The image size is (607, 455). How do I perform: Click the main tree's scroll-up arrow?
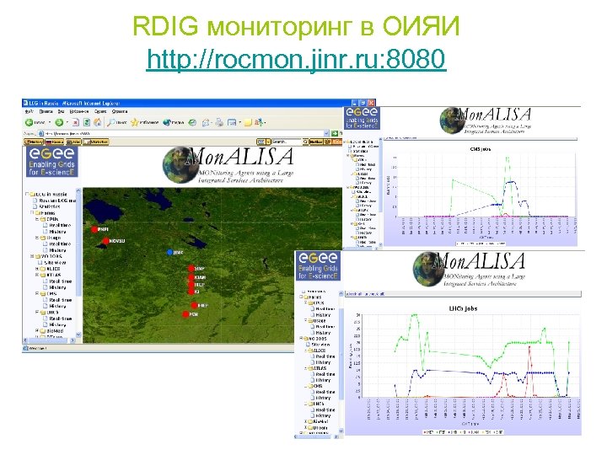78,190
